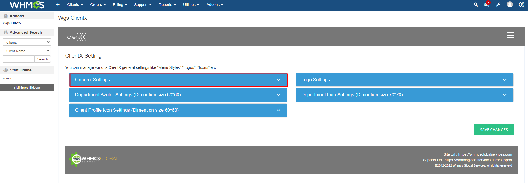
Task: Open the ClientX hamburger menu
Action: (510, 35)
